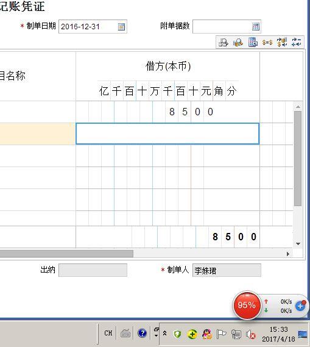Click the vertical scrollbar down arrow
Viewport: 310px width, 347px height.
[298, 244]
